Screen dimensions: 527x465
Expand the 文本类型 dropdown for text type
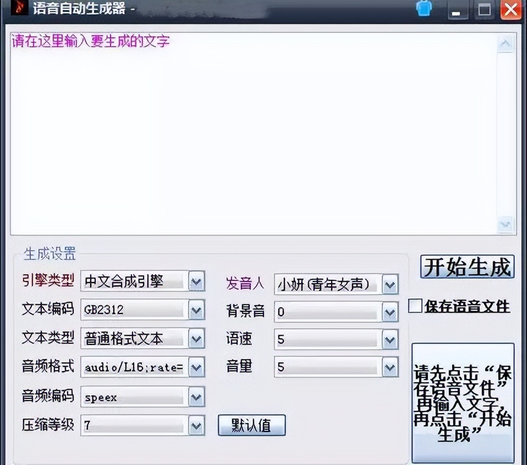(195, 339)
